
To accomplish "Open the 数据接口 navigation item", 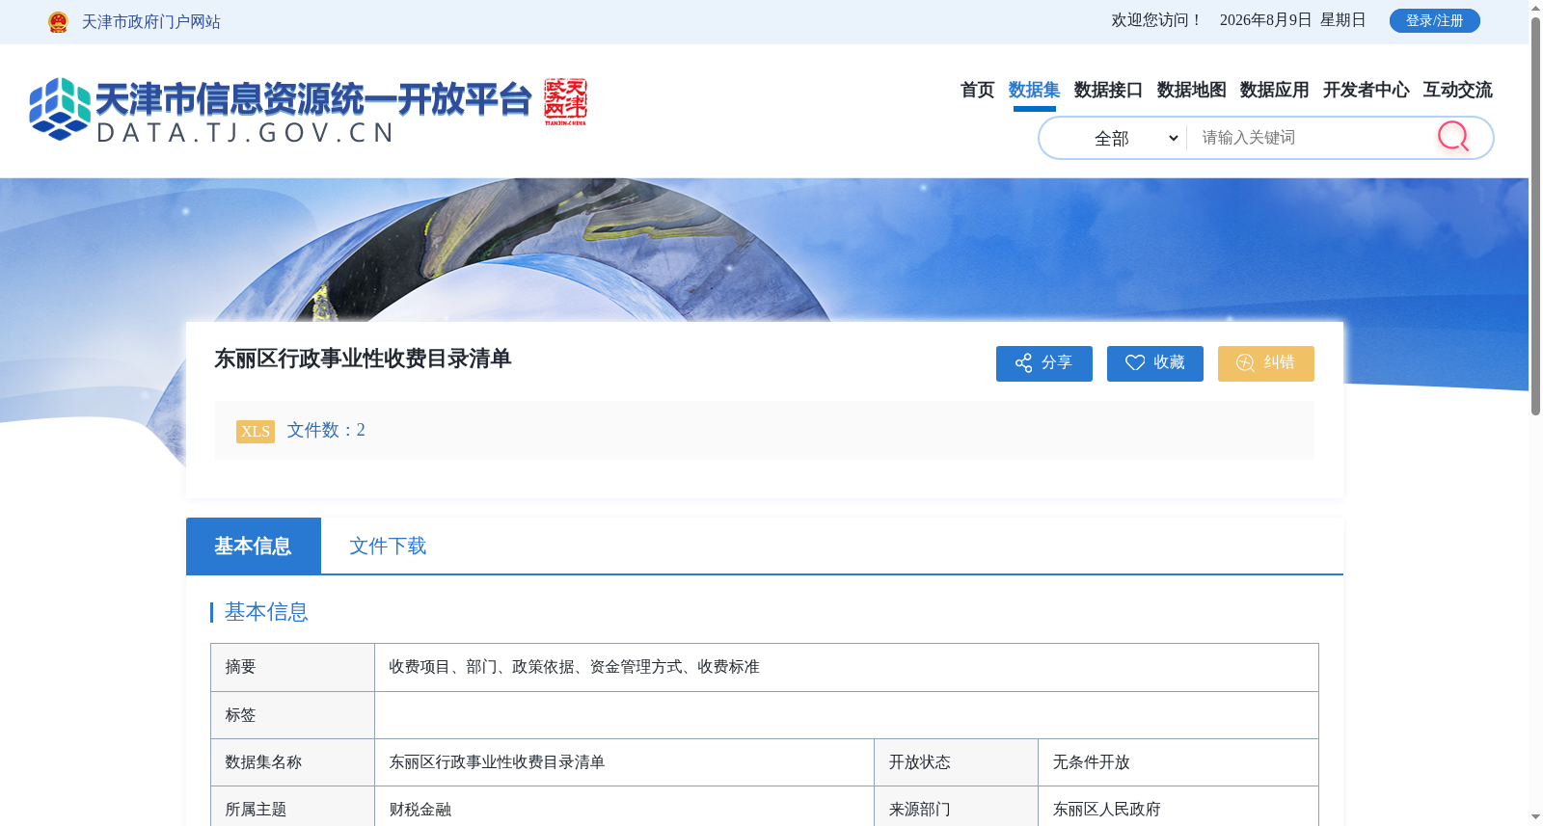I will click(x=1108, y=90).
